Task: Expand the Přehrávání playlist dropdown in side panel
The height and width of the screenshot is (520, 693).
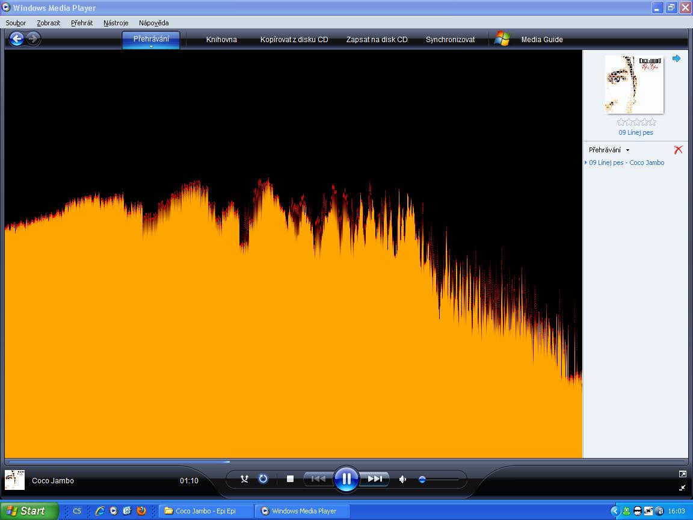Action: point(627,150)
